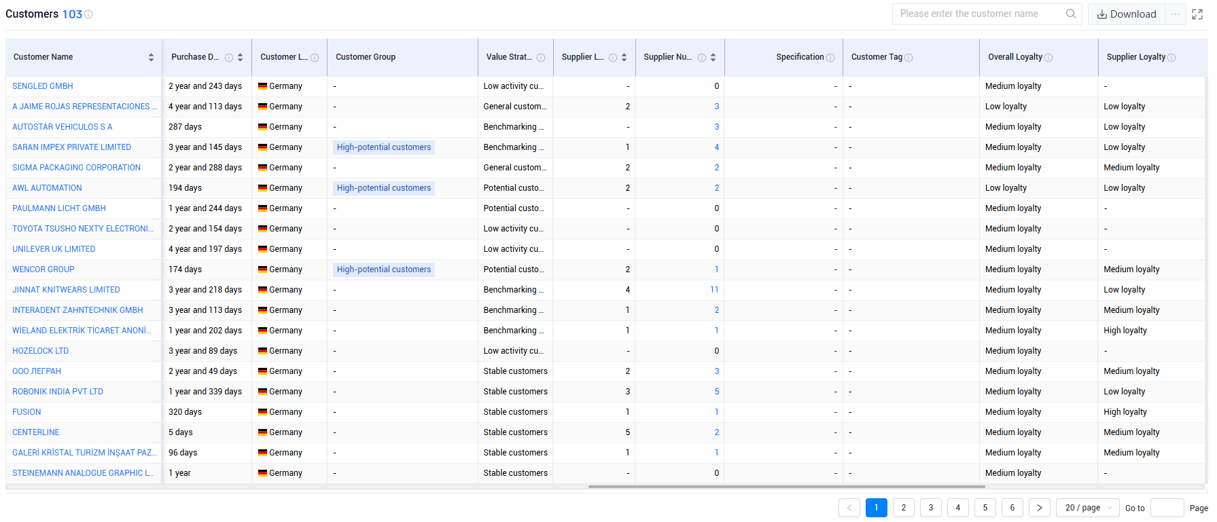Open AWL AUTOMATION customer link
The image size is (1217, 522).
tap(47, 188)
